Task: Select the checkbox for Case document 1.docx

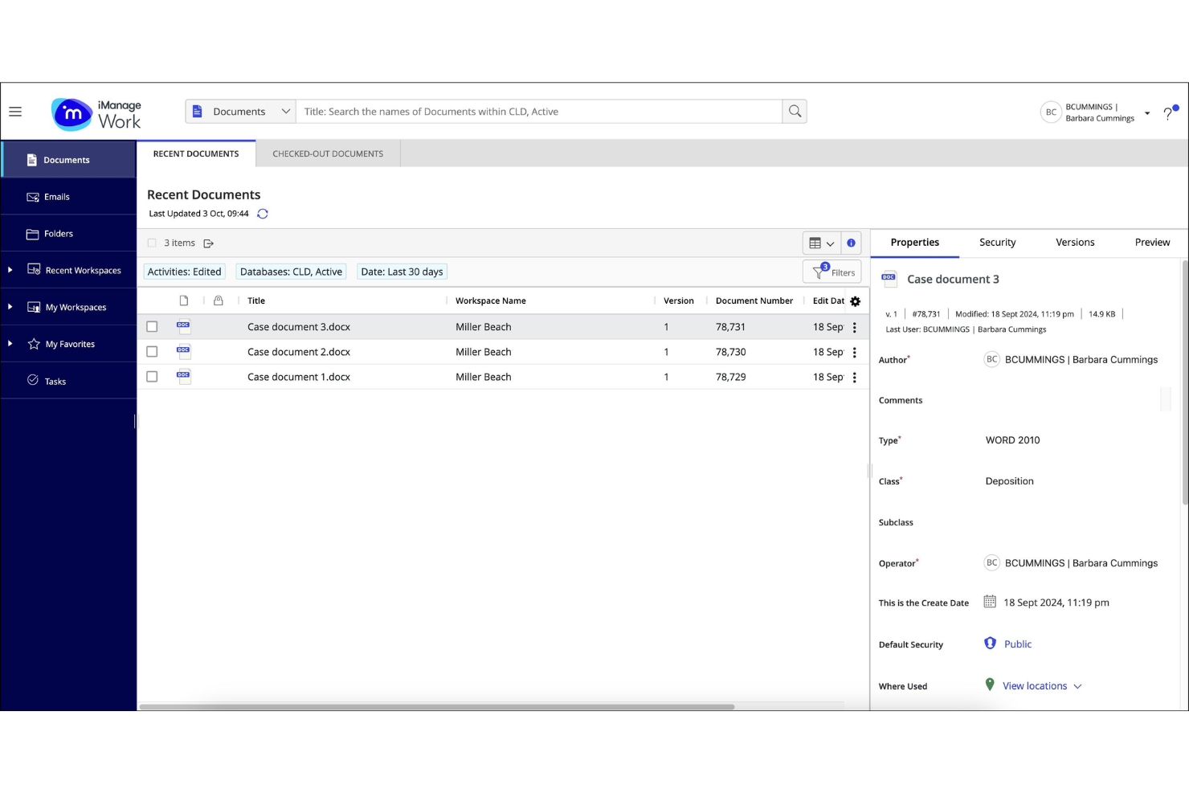Action: (152, 376)
